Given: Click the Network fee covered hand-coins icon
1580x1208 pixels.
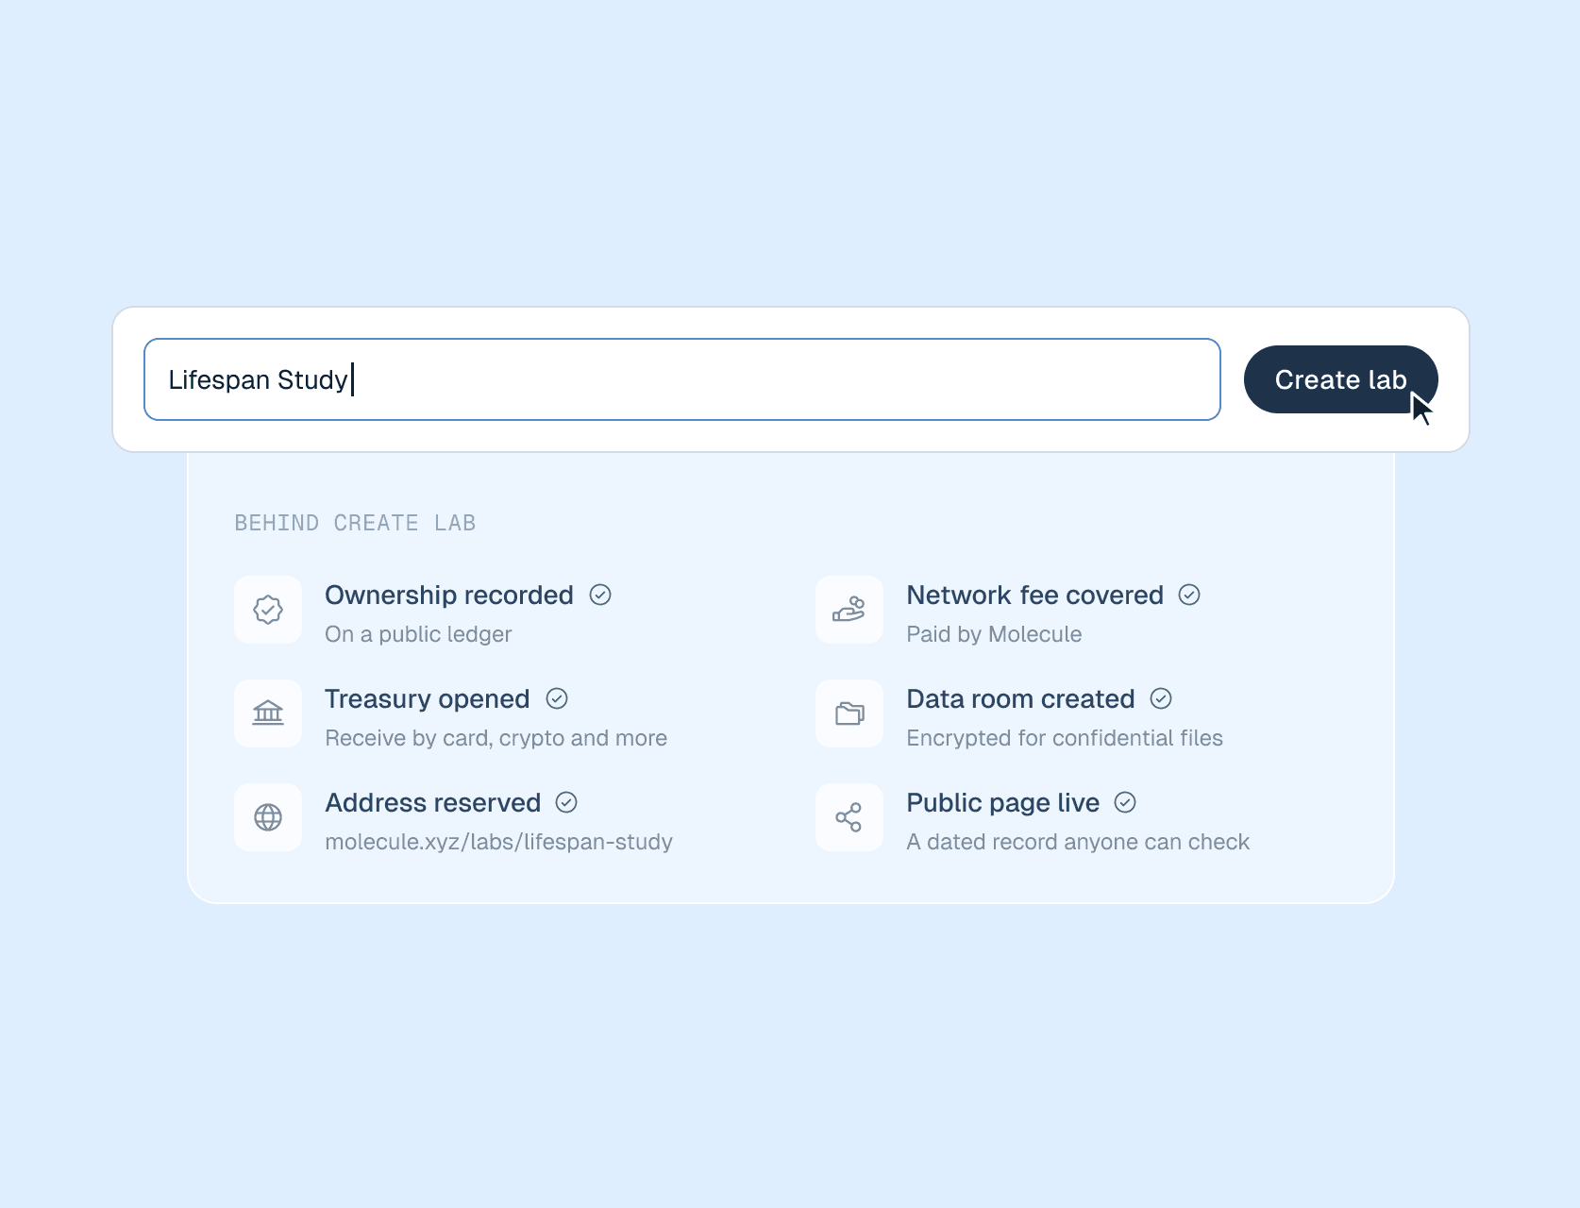Looking at the screenshot, I should (849, 610).
